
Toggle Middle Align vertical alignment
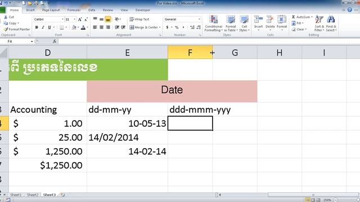coord(101,19)
